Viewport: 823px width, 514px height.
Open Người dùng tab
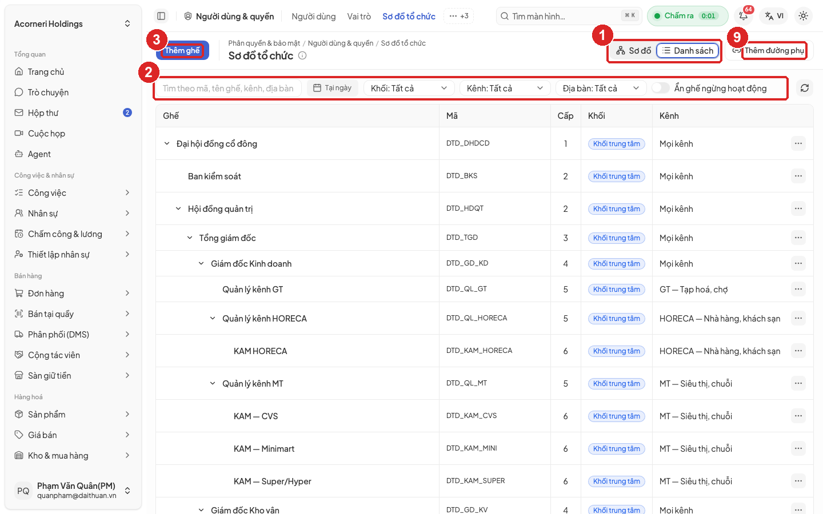(314, 17)
